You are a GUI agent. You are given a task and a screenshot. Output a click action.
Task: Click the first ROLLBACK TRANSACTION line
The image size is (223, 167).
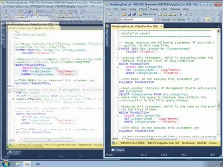137,82
